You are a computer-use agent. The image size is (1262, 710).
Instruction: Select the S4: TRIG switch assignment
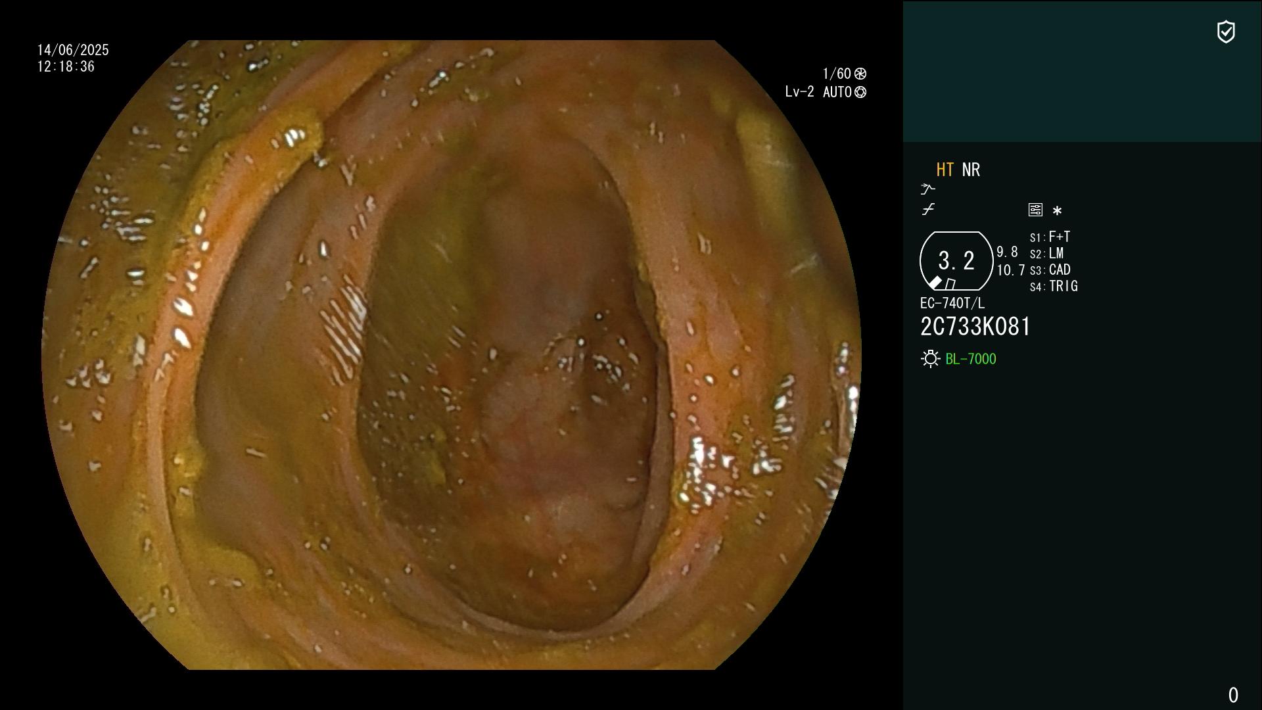click(x=1054, y=287)
